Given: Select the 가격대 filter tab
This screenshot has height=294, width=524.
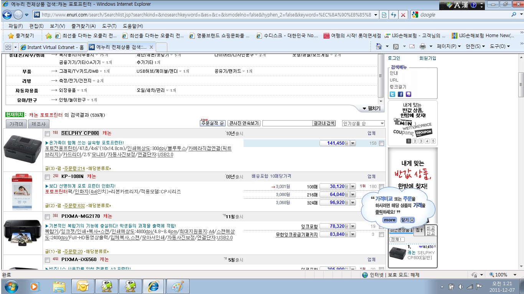Looking at the screenshot, I should [16, 124].
